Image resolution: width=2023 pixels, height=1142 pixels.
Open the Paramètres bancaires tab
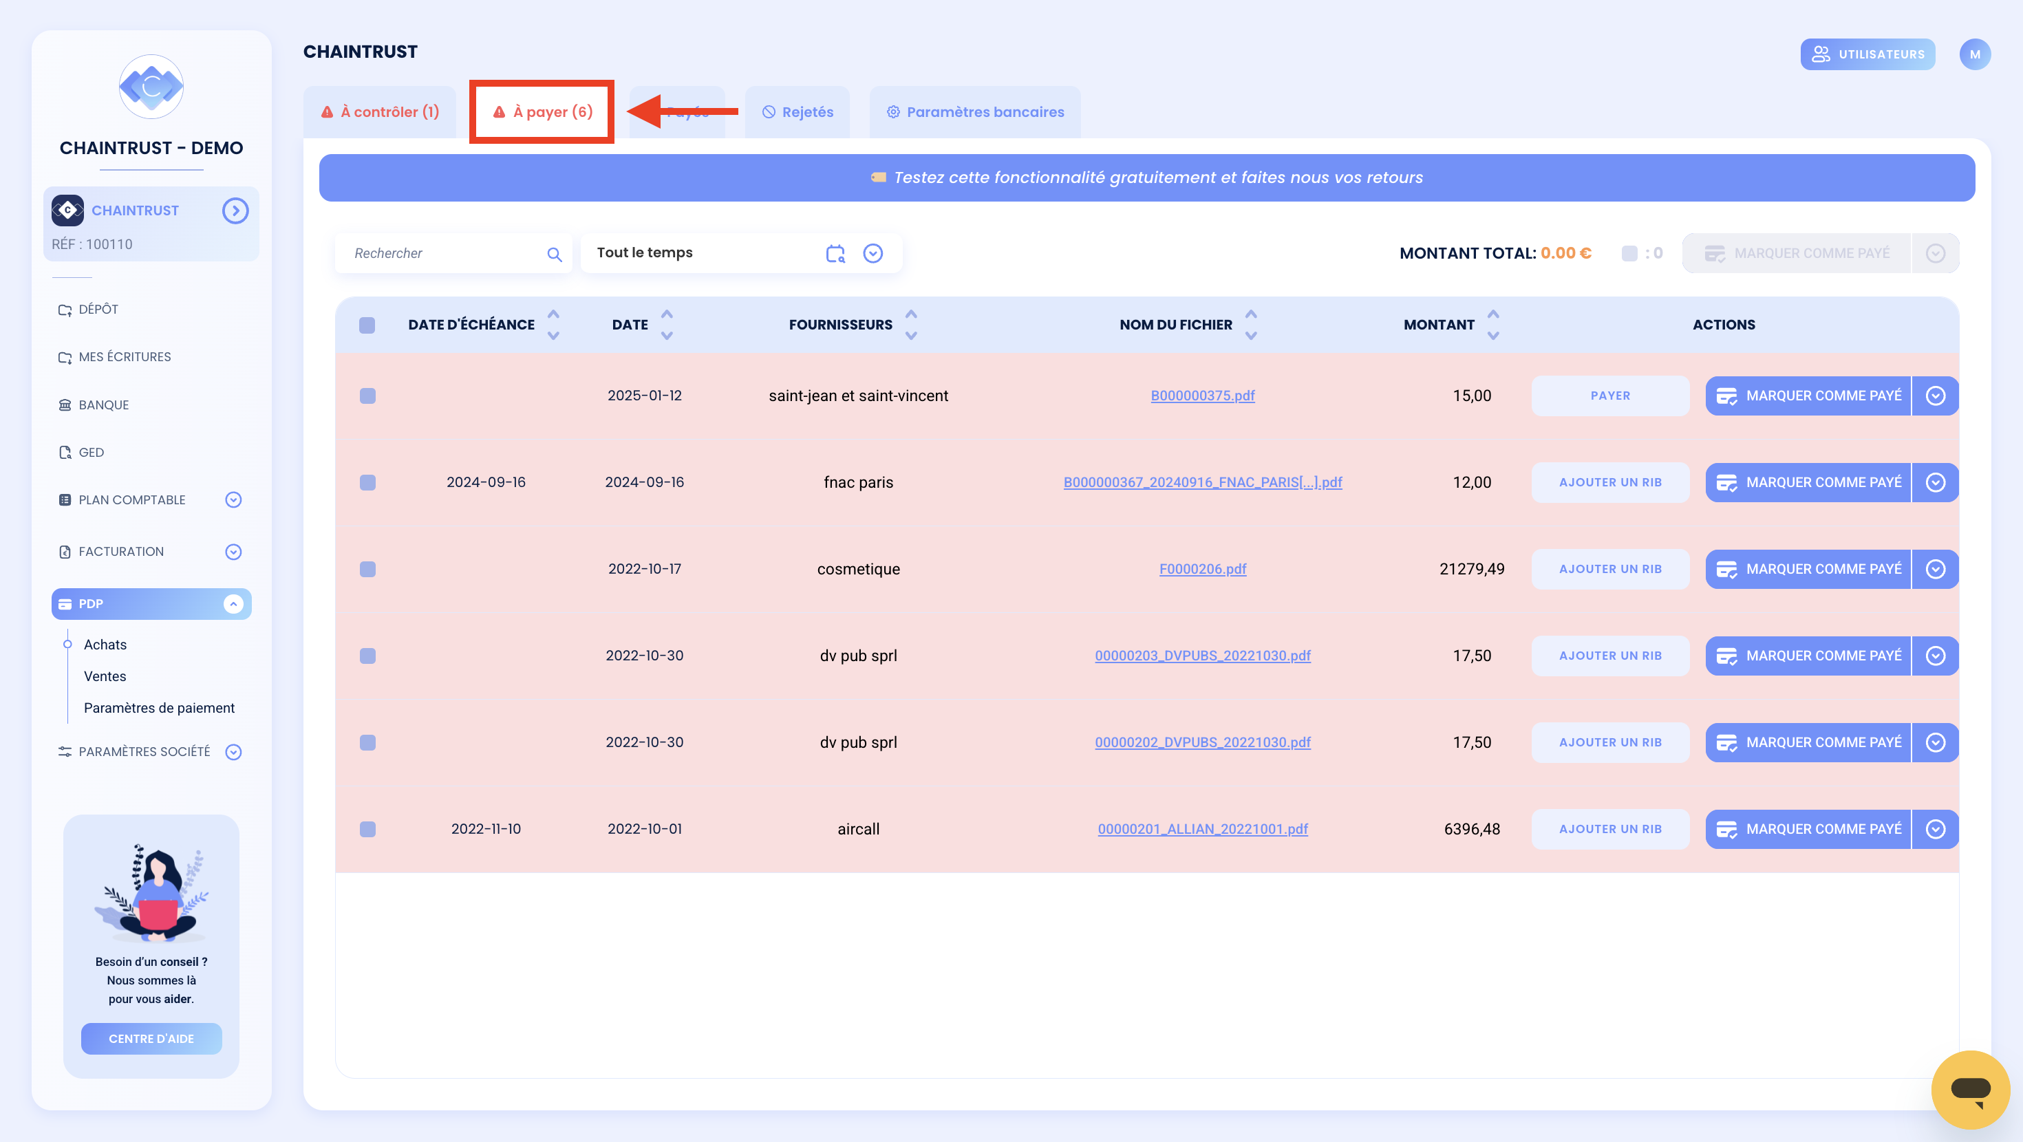pyautogui.click(x=976, y=111)
